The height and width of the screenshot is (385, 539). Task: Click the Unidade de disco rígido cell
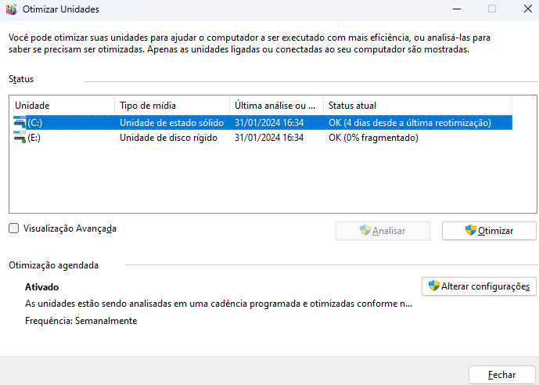coord(168,138)
